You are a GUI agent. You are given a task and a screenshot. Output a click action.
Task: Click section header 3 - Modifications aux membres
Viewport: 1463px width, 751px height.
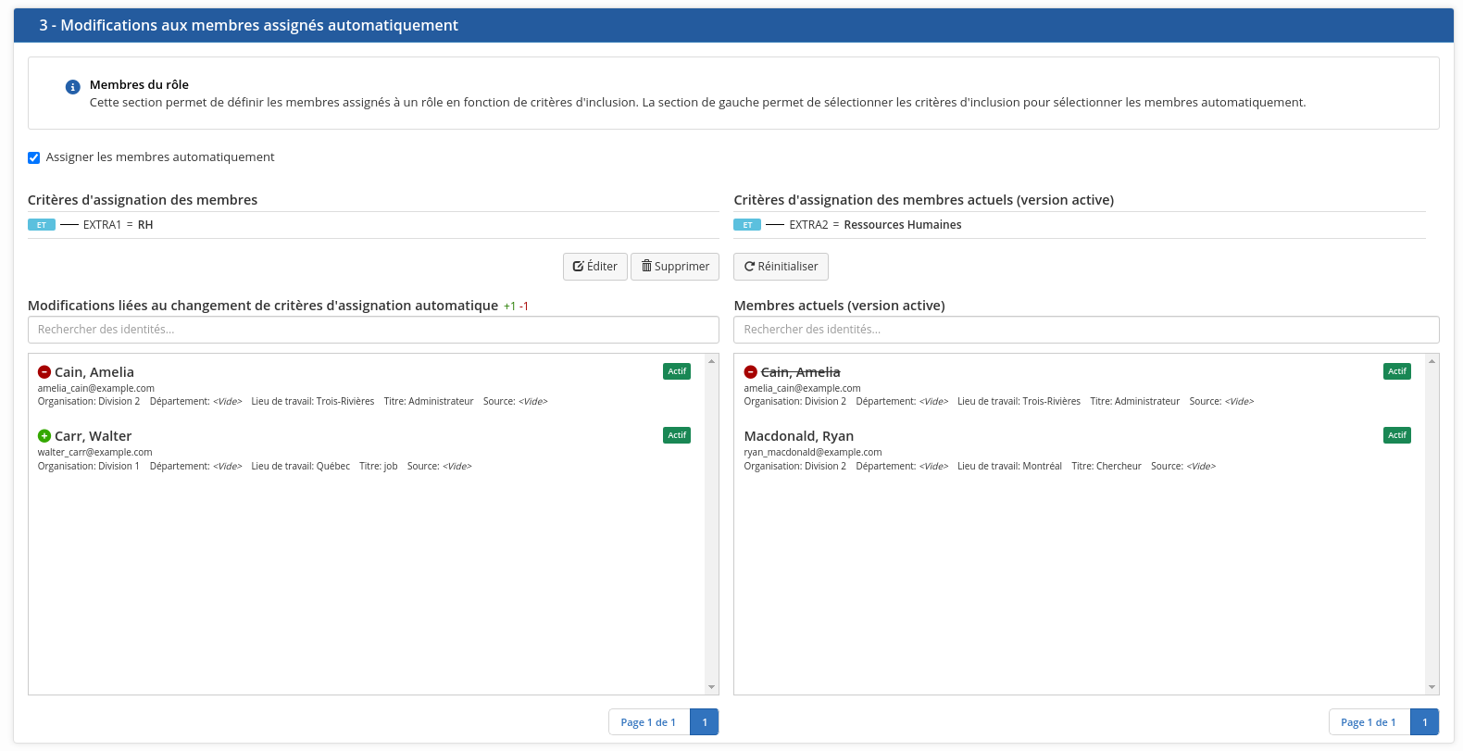[x=733, y=26]
